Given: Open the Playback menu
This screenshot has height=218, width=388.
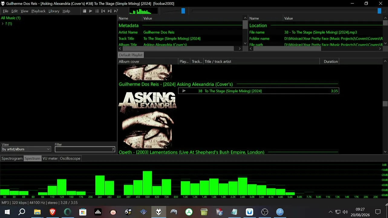Looking at the screenshot, I should (x=38, y=11).
